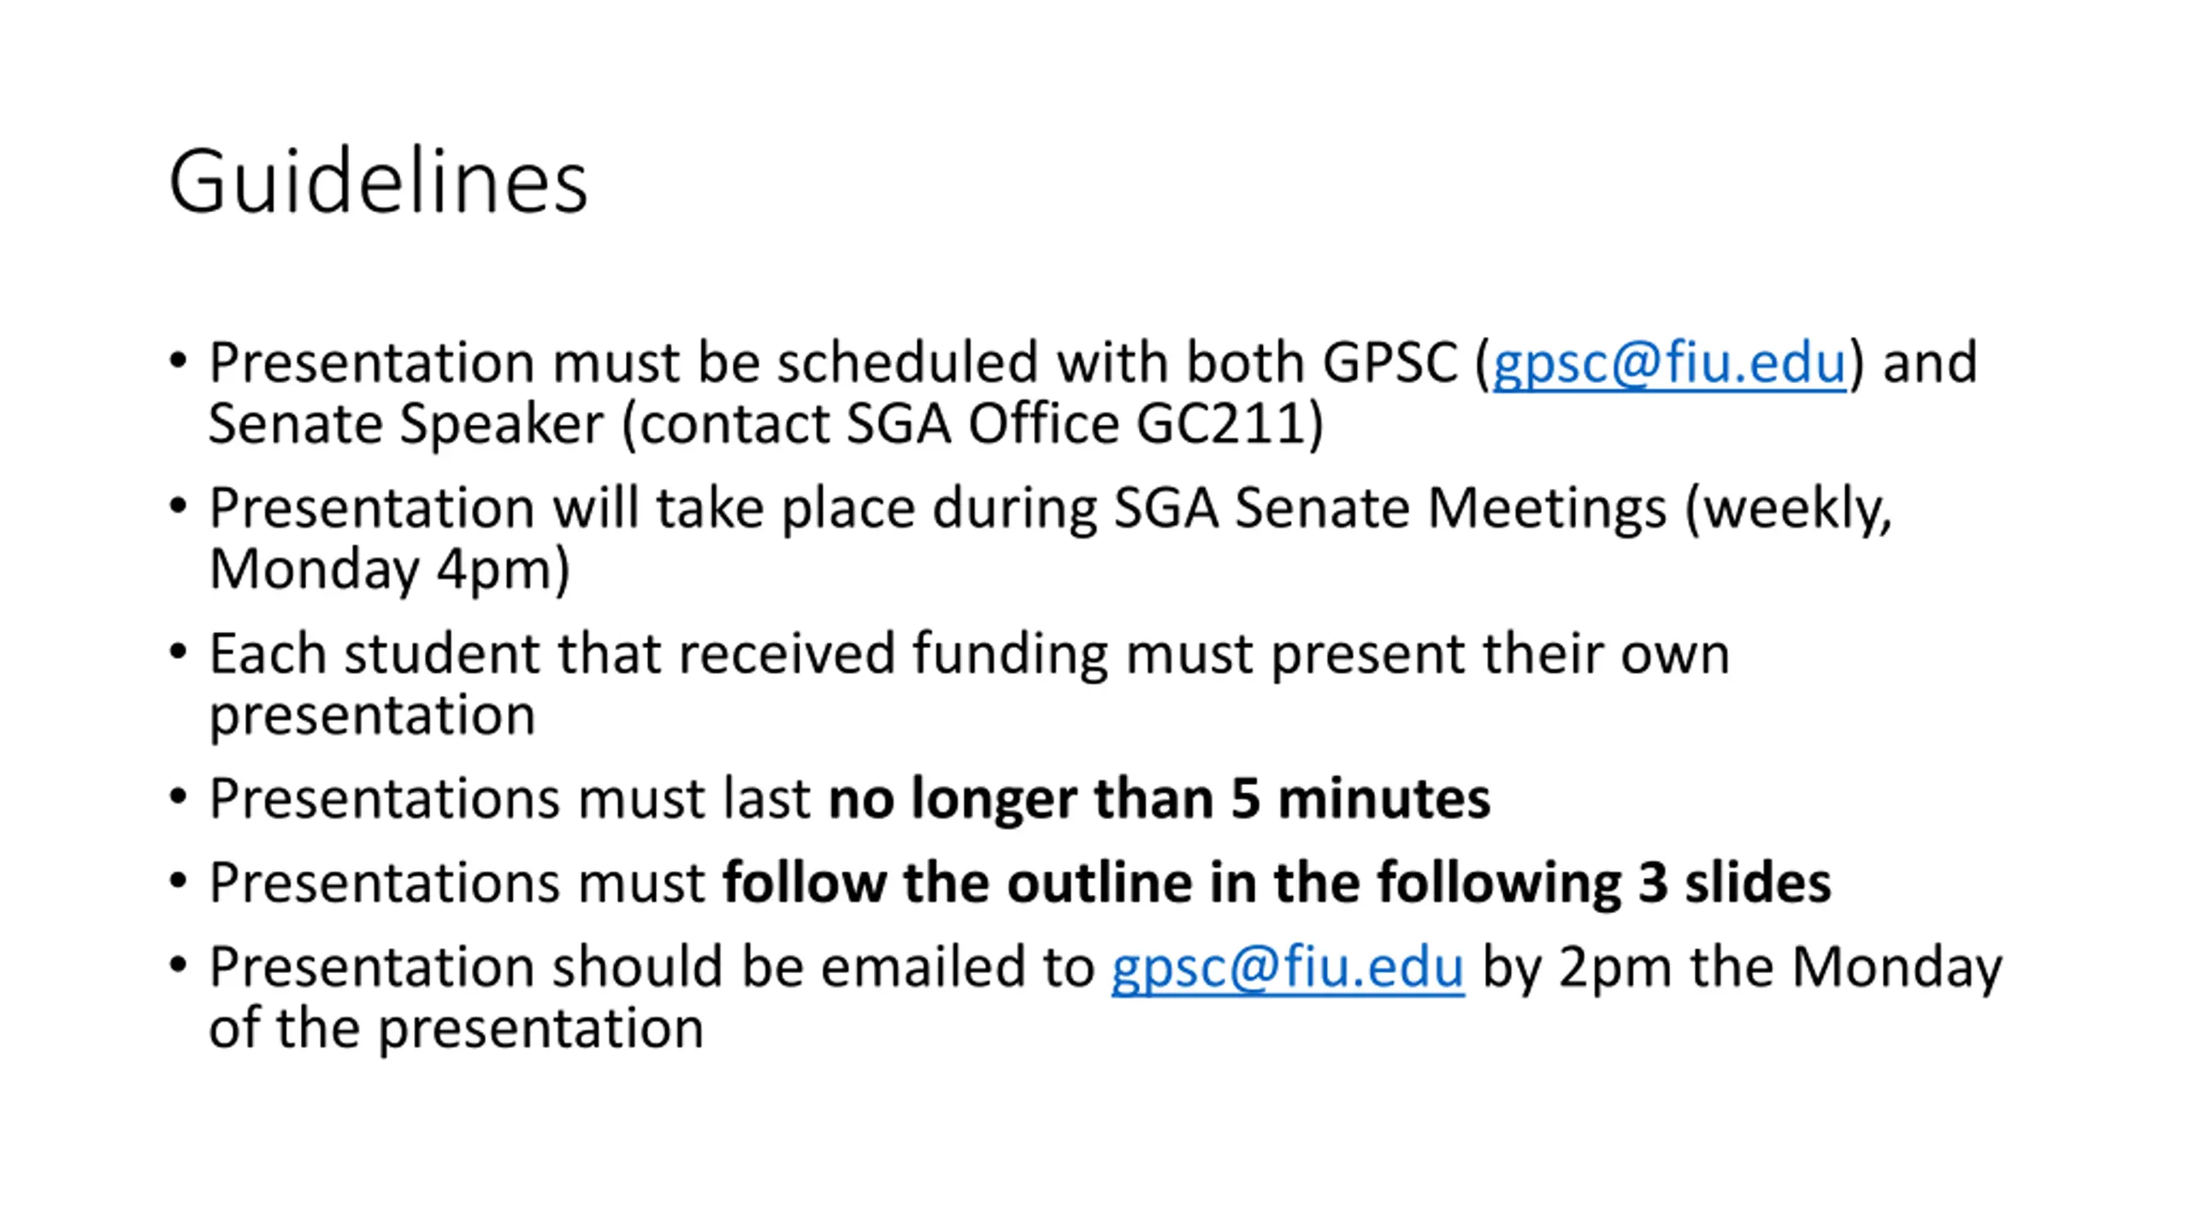Click the last line 'of the presentation'
This screenshot has width=2189, height=1231.
click(x=457, y=1028)
